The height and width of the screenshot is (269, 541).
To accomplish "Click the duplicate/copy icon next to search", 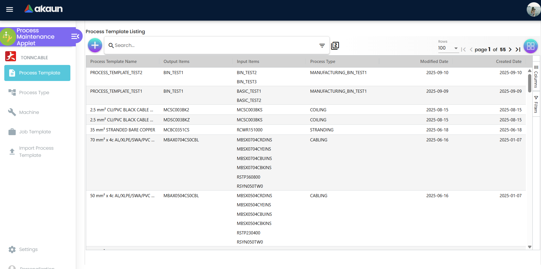I will [335, 46].
